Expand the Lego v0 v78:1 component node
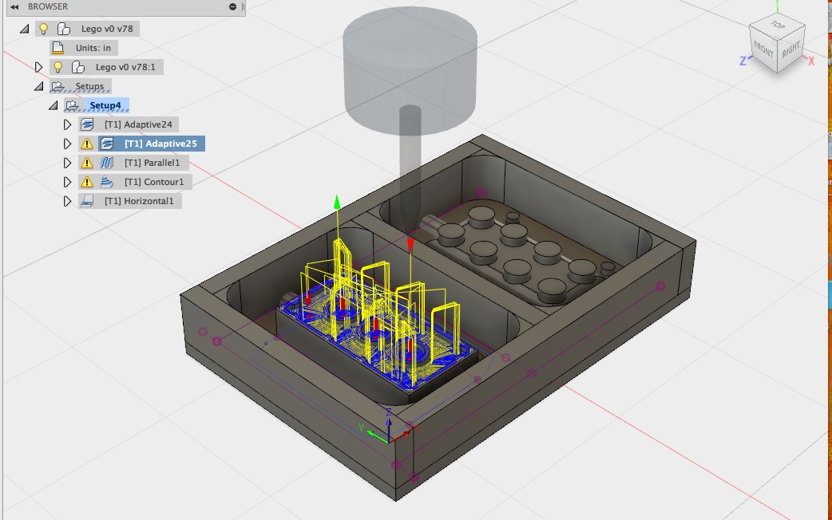Screen dimensions: 832x520 pos(39,67)
